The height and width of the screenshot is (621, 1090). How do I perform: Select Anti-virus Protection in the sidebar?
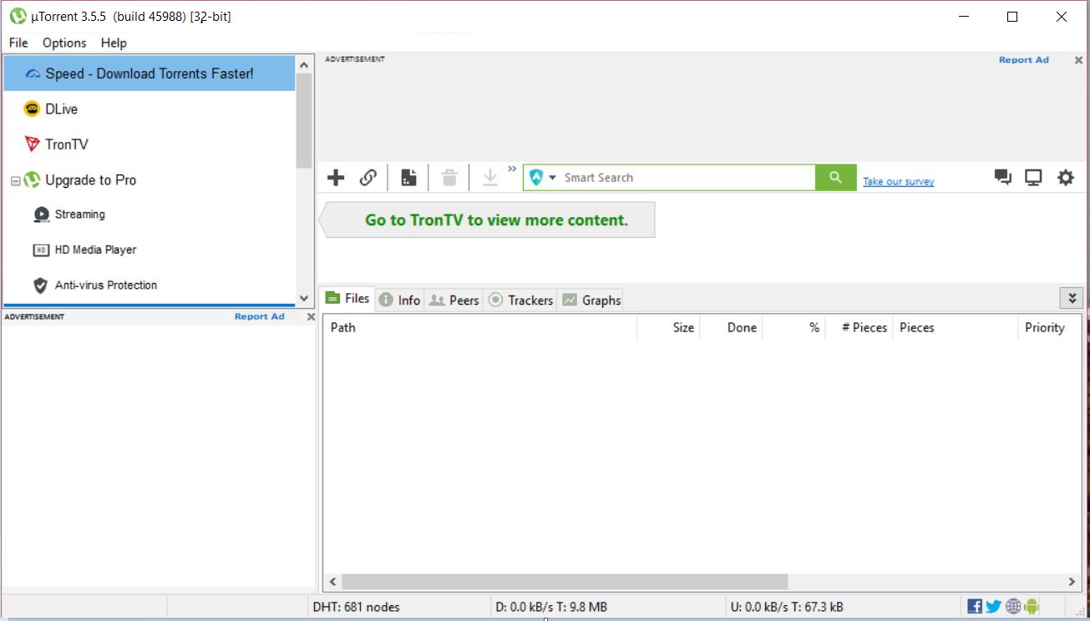tap(150, 285)
